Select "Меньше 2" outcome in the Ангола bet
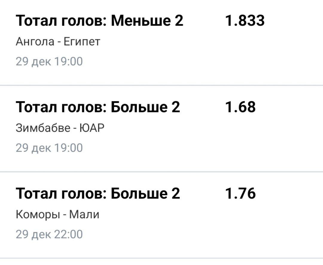The width and height of the screenshot is (323, 265). [x=147, y=21]
